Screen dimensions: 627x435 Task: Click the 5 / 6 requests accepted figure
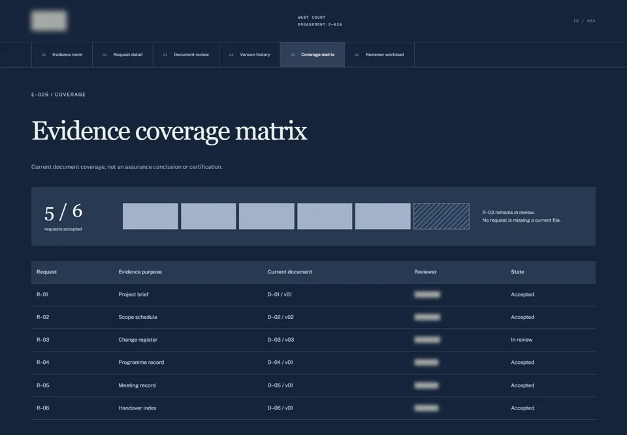pos(63,217)
